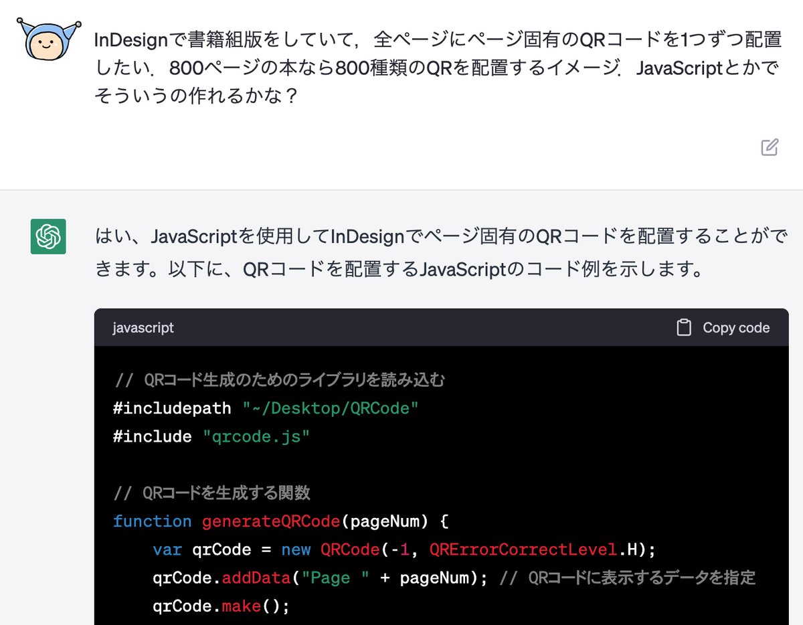Click the qrCode.make(); line
Screen dimensions: 803x625
221,606
